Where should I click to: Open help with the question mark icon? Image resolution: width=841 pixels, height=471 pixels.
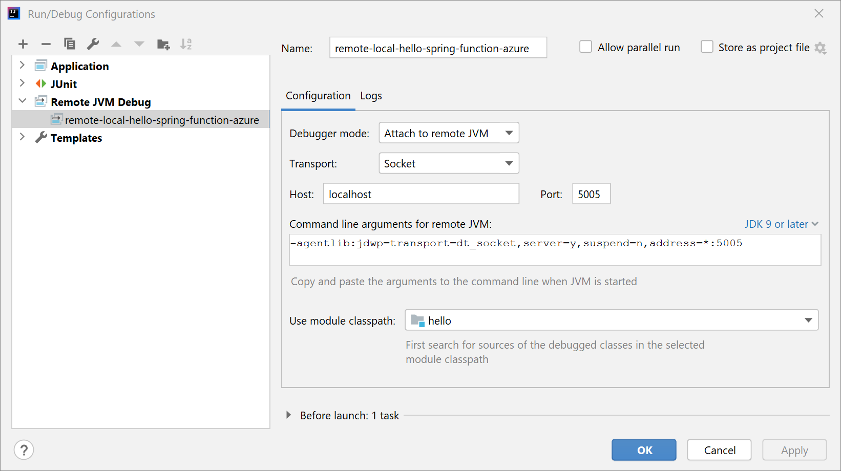click(24, 449)
